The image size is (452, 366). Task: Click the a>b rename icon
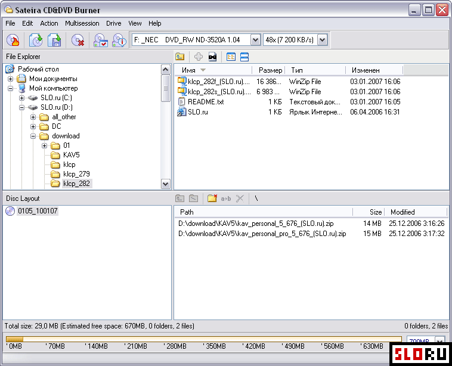[226, 198]
